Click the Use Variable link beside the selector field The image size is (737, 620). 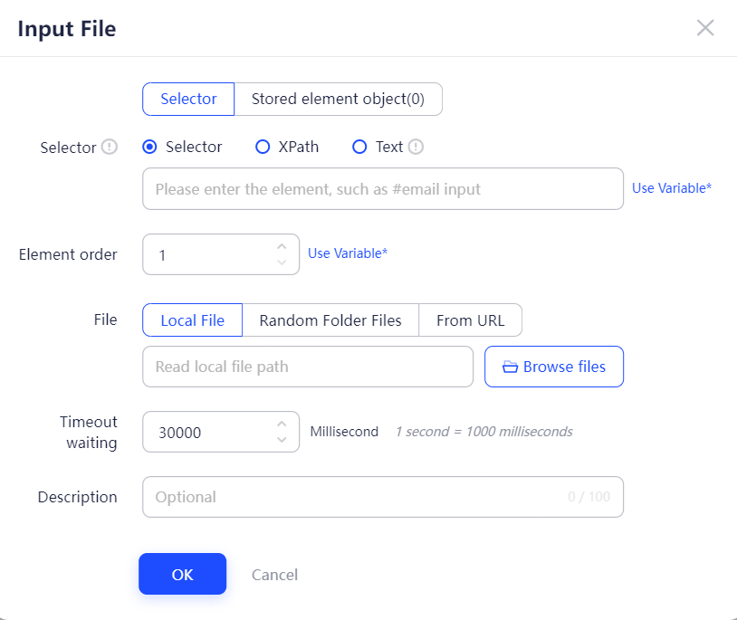click(x=672, y=187)
